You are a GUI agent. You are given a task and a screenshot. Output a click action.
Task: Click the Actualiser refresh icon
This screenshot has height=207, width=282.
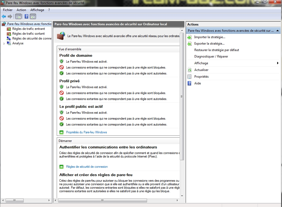point(190,70)
